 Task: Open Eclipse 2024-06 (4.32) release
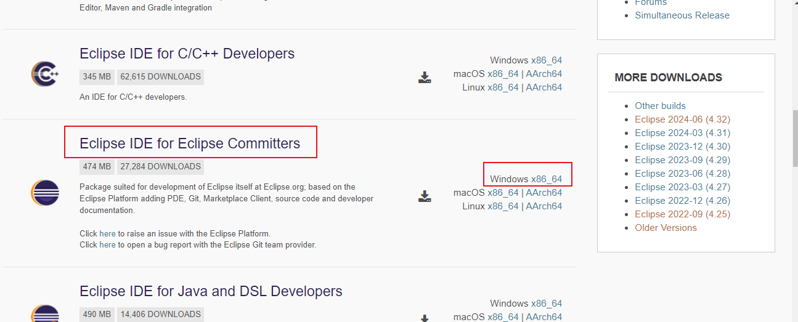point(682,119)
